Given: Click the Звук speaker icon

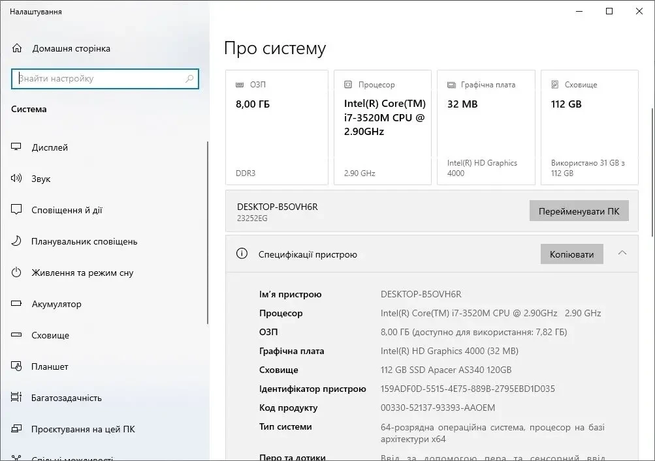Looking at the screenshot, I should [16, 178].
